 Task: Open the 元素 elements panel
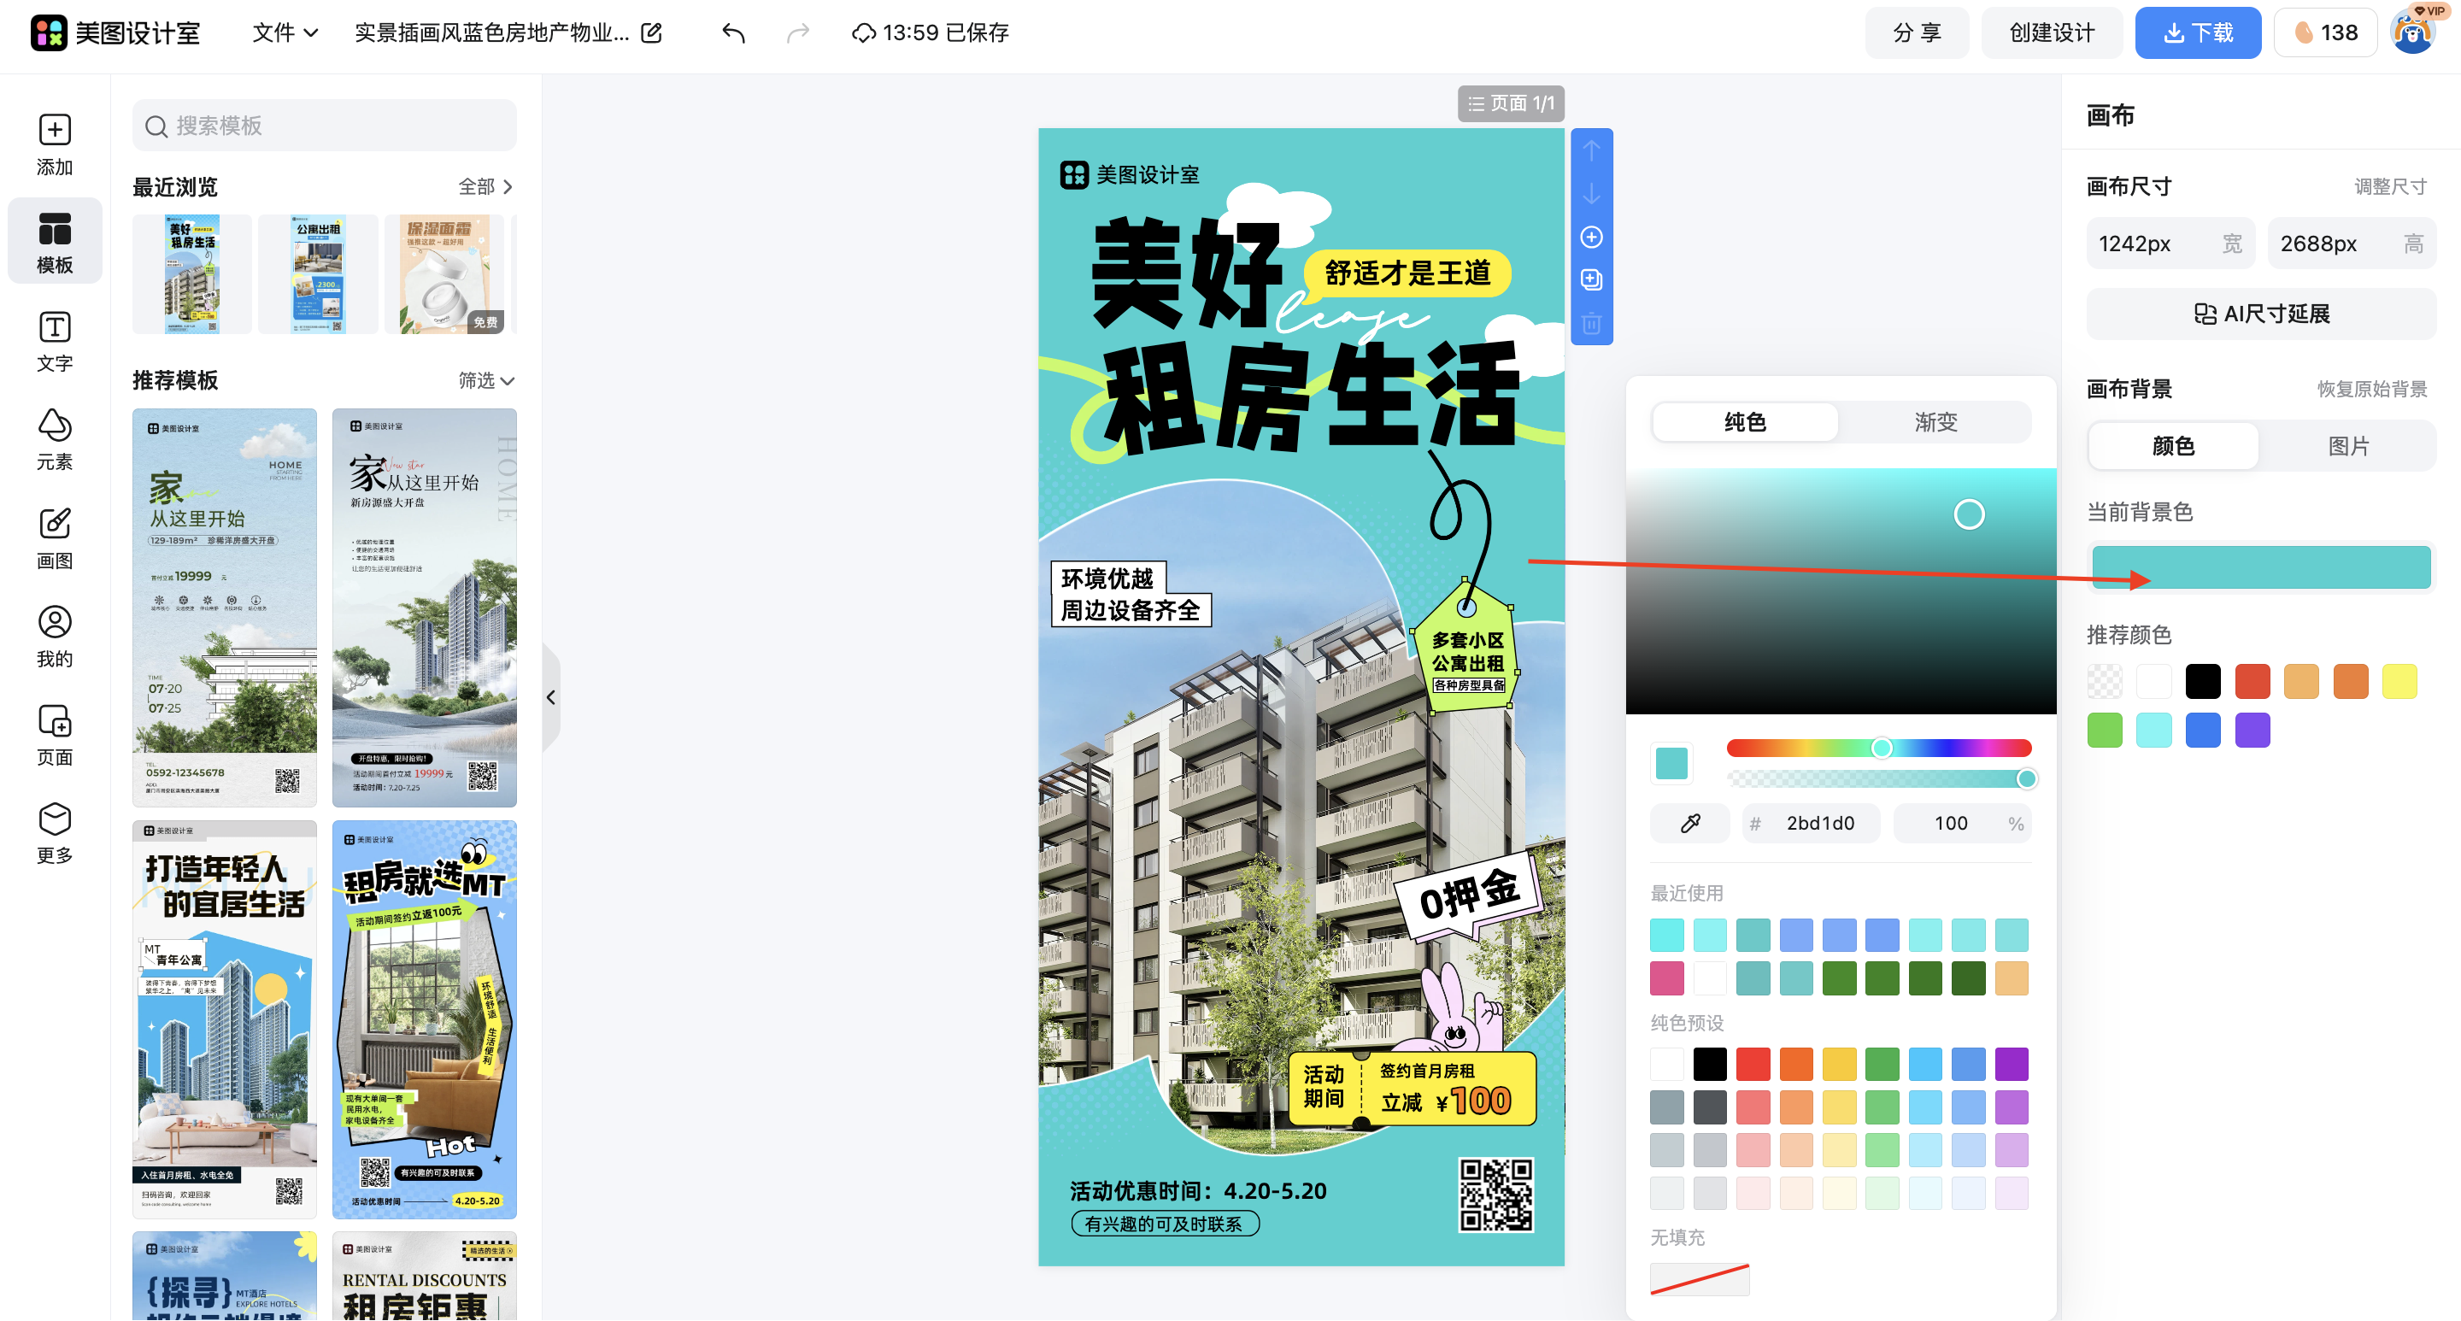55,439
